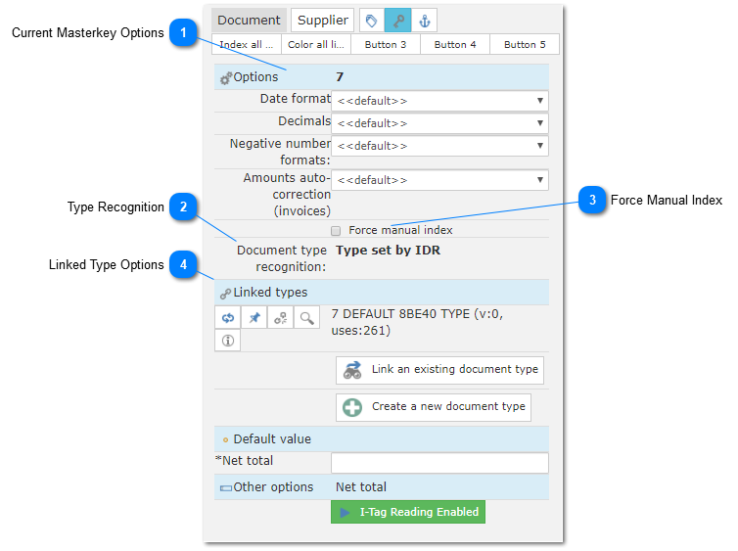
Task: Click Button 4
Action: click(455, 45)
